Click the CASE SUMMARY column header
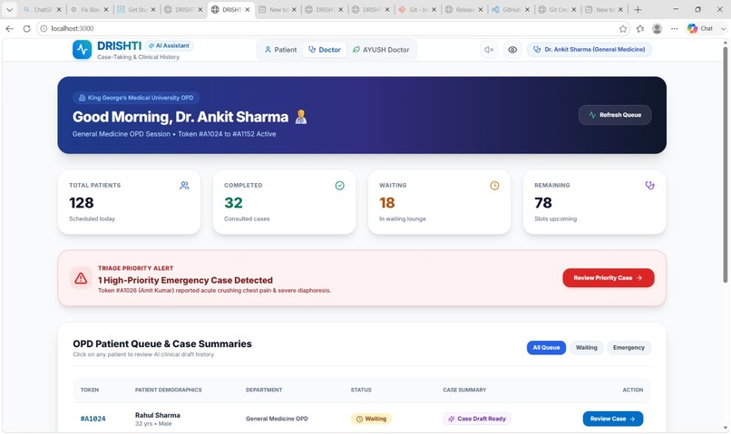Screen dimensions: 731x434 point(464,391)
